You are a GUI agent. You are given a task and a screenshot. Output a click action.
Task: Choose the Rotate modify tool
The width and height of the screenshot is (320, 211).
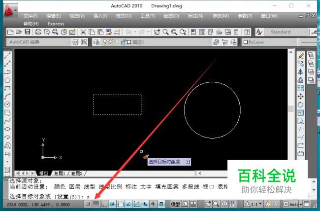(301, 105)
